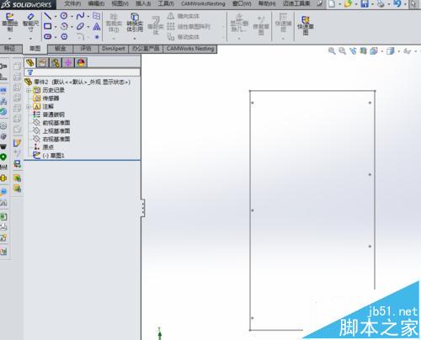Select the Ellipse sketch tool

click(x=80, y=26)
